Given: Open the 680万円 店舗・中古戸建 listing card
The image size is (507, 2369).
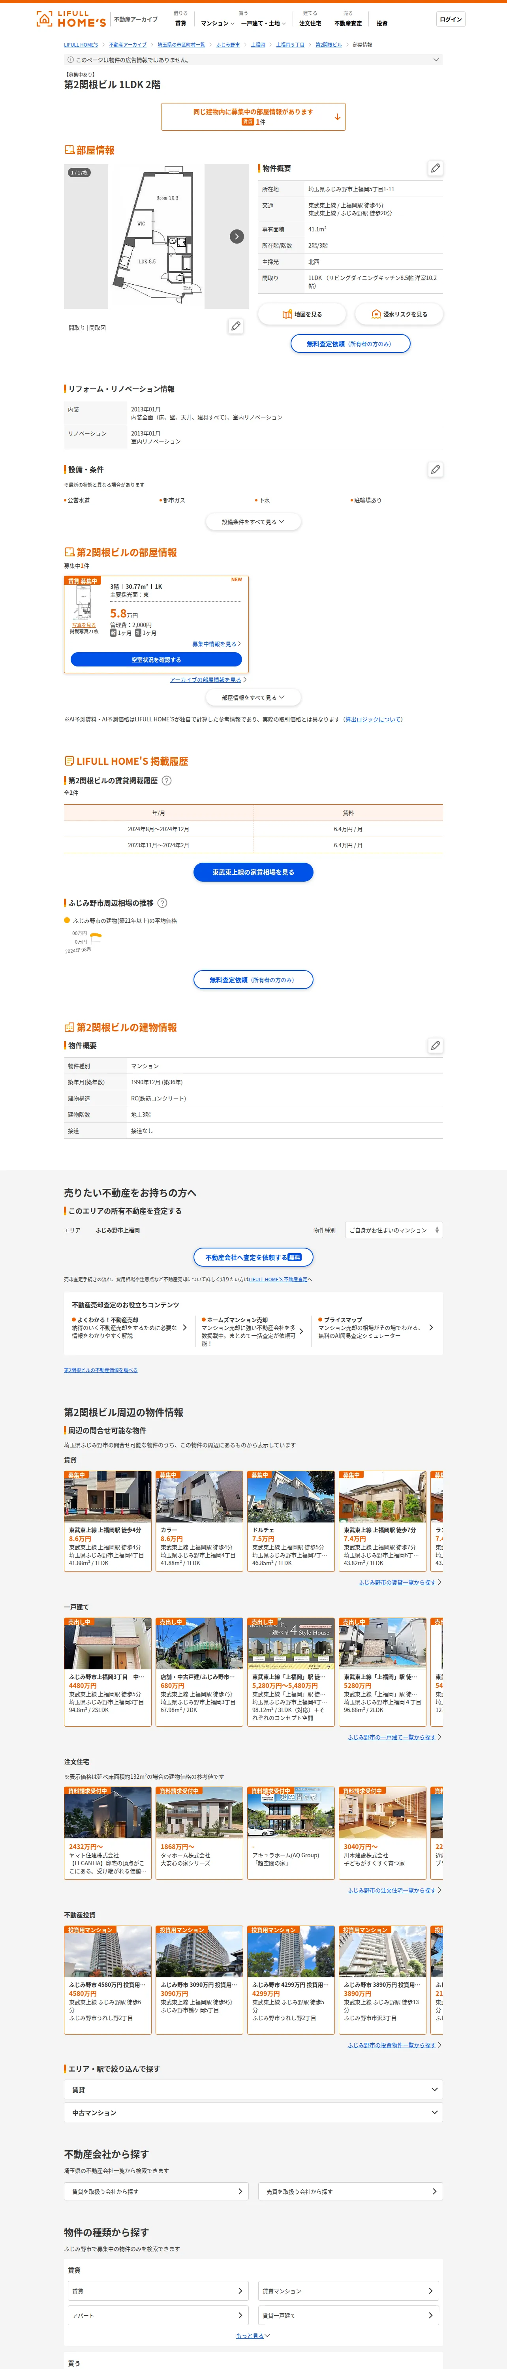Looking at the screenshot, I should [199, 1672].
